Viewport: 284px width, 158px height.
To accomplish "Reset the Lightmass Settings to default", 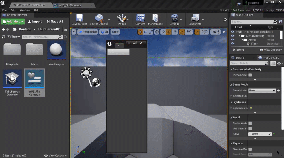I will pos(251,108).
